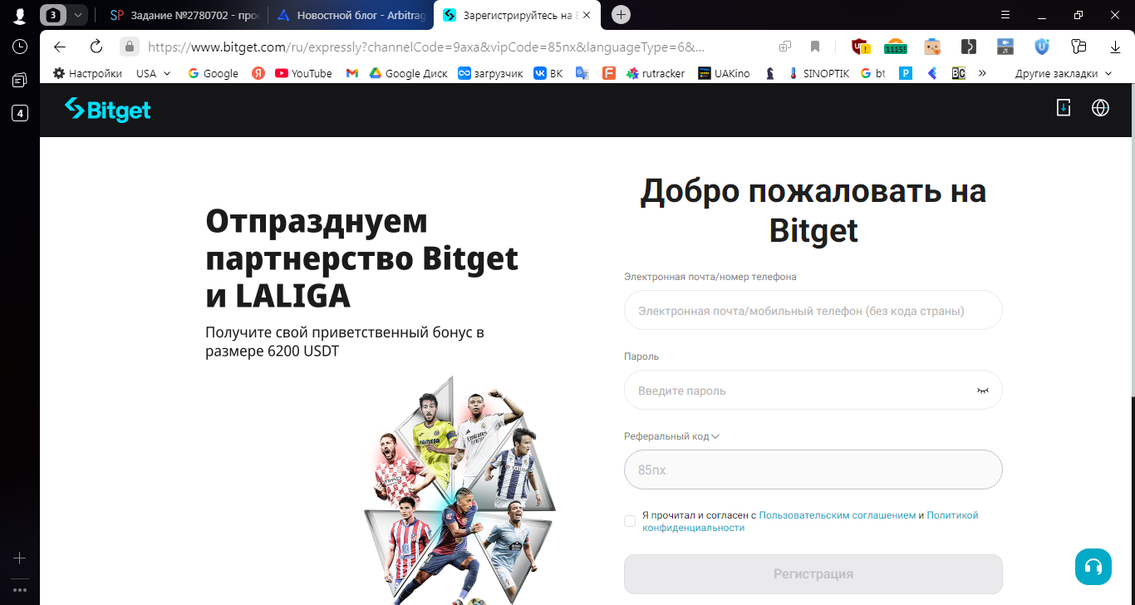The image size is (1135, 605).
Task: Expand the tab group dropdown arrow
Action: click(77, 15)
